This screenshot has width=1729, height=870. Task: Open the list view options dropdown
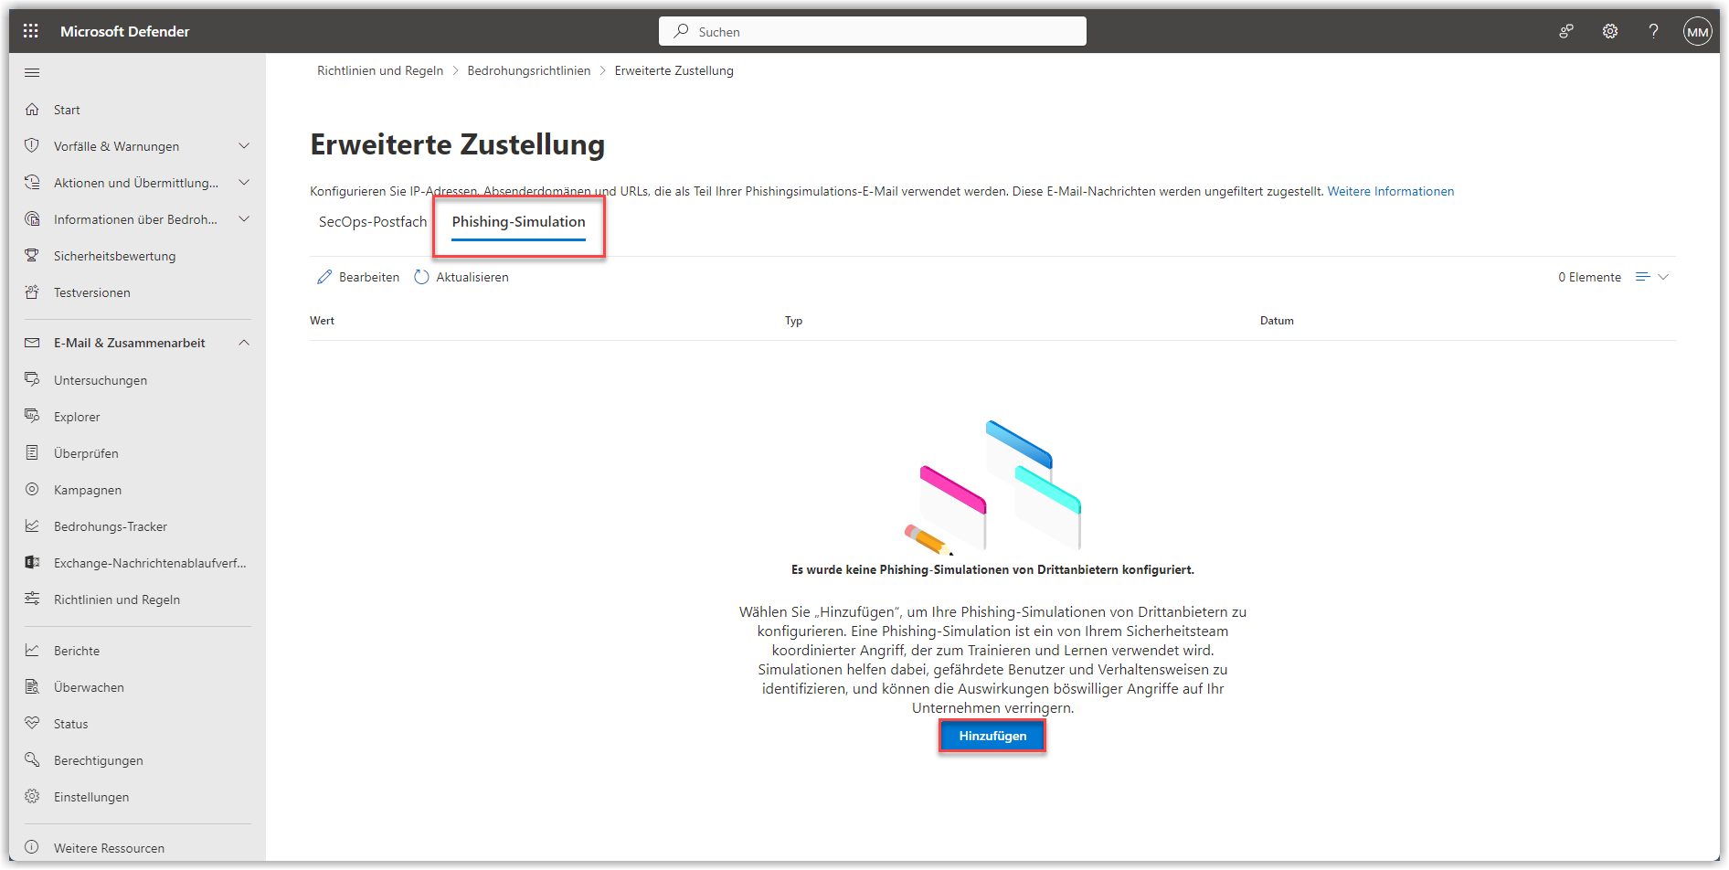[x=1652, y=277]
